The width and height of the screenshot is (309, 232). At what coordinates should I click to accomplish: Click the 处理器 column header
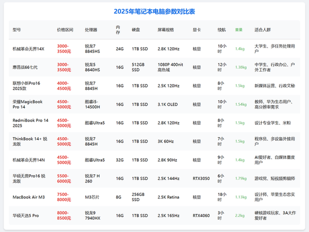[x=91, y=30]
